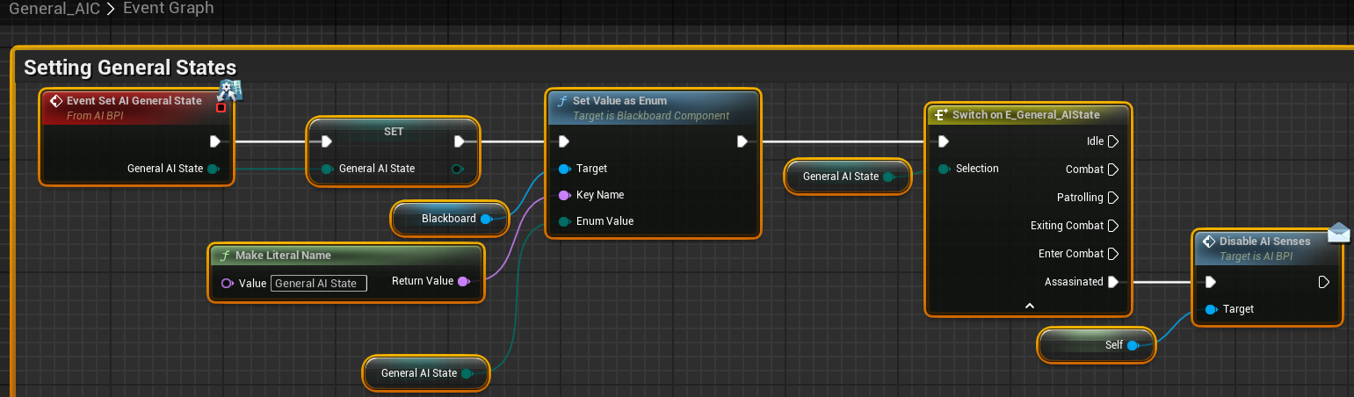This screenshot has width=1354, height=397.
Task: Click the Value input pin on Make Literal Name
Action: pos(227,283)
